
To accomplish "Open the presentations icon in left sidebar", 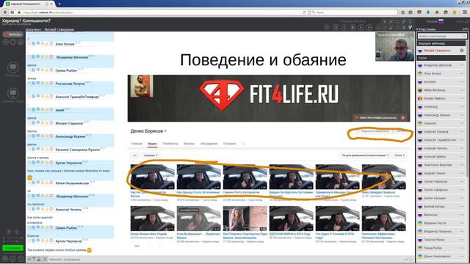I will pos(13,67).
